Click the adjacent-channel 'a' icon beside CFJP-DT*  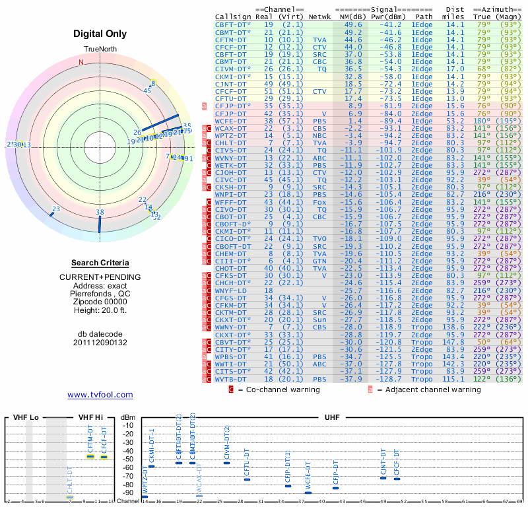pos(204,106)
